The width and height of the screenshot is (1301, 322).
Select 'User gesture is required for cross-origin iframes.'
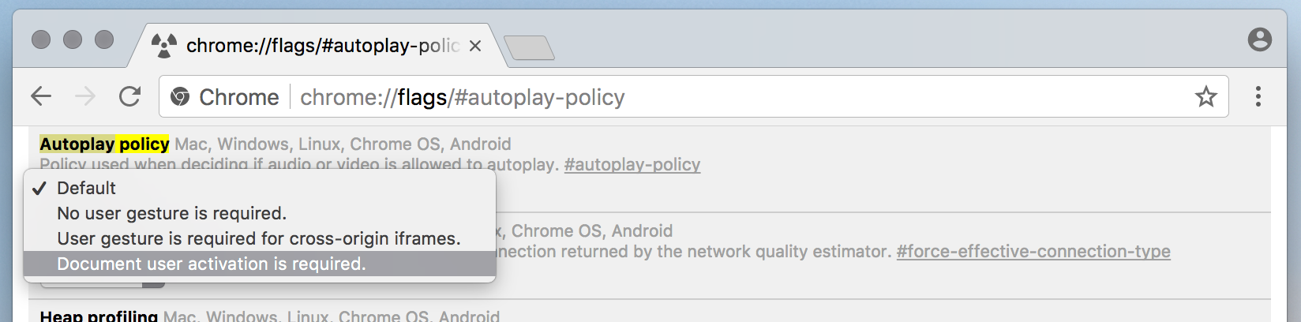pyautogui.click(x=260, y=238)
